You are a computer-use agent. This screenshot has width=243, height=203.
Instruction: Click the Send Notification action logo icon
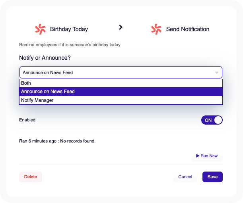click(x=156, y=29)
